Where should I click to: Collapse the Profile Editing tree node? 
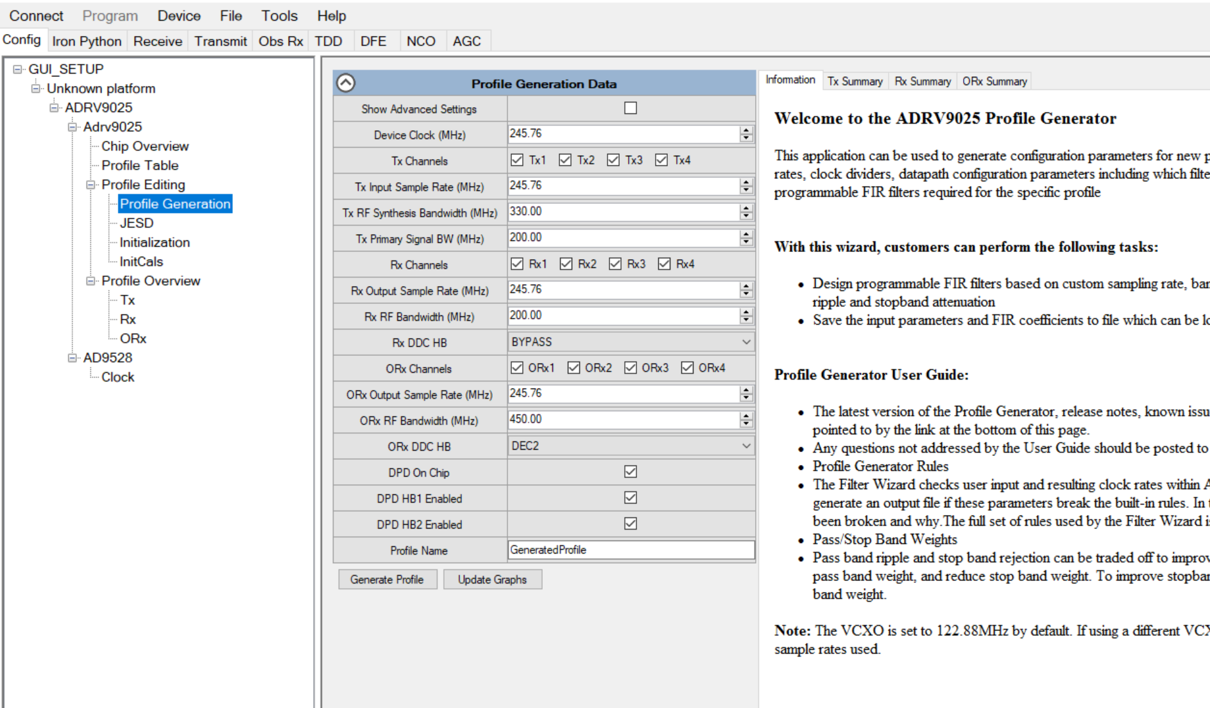pyautogui.click(x=91, y=185)
